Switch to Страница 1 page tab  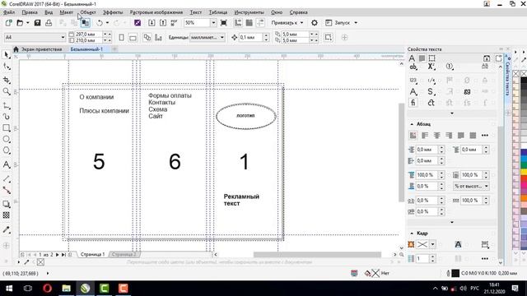pyautogui.click(x=92, y=254)
